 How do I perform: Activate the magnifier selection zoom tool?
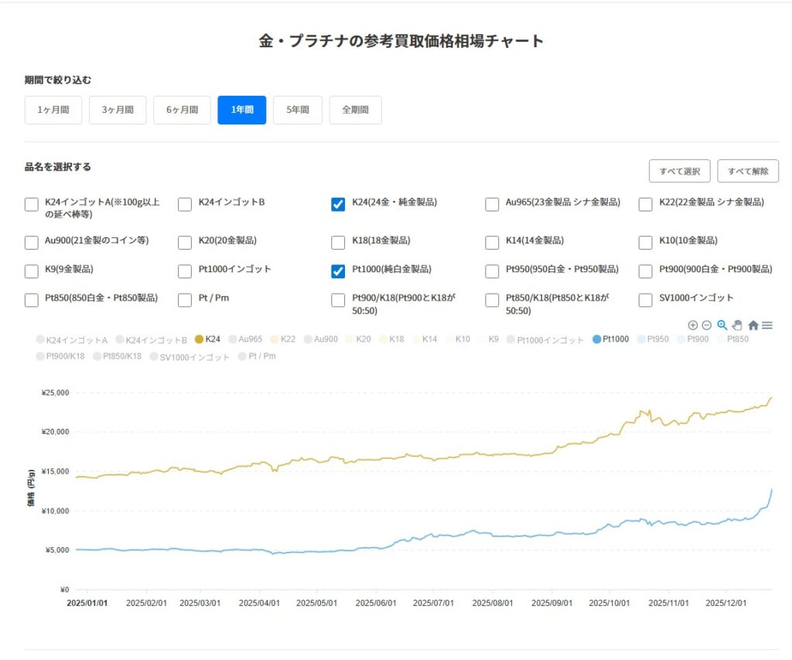point(722,325)
